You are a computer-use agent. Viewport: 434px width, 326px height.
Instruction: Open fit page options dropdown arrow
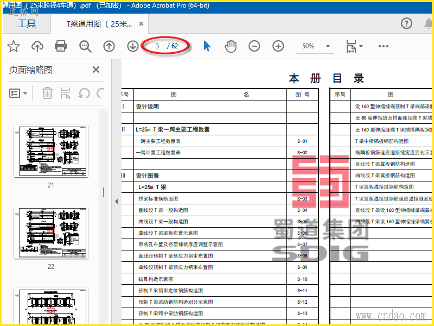click(361, 46)
